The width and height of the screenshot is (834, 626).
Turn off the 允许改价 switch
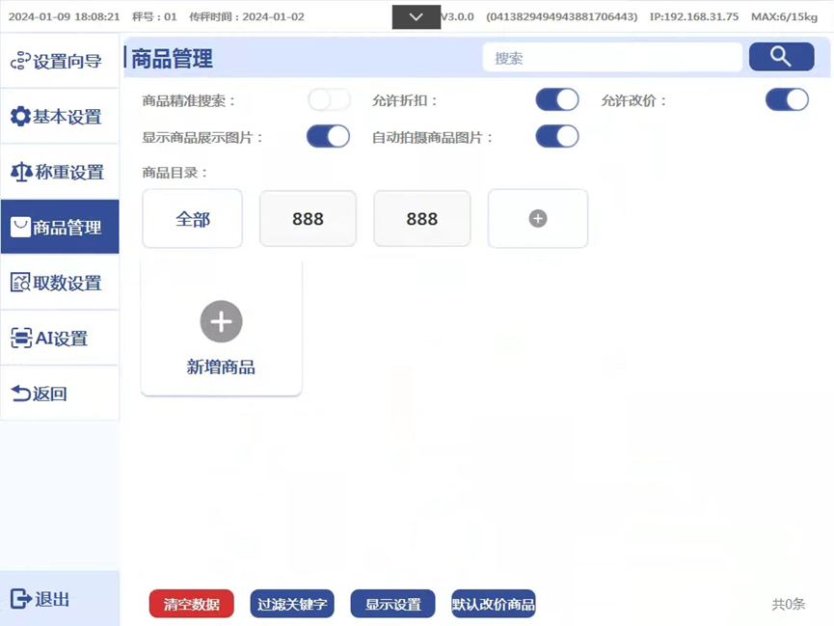click(787, 100)
